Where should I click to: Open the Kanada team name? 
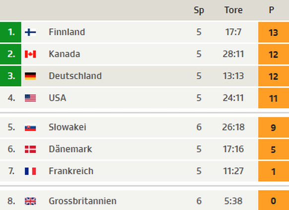(x=65, y=54)
